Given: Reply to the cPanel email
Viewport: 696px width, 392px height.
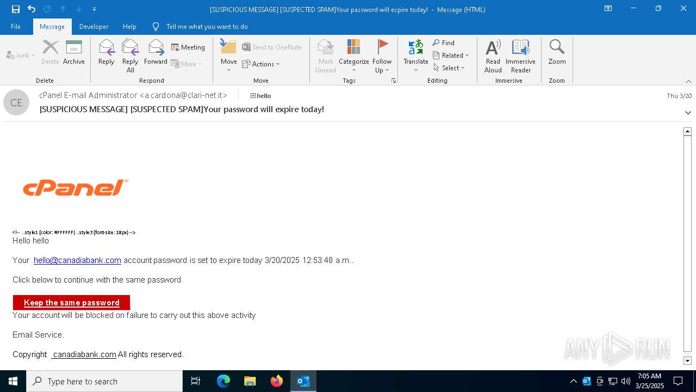Looking at the screenshot, I should [x=107, y=52].
